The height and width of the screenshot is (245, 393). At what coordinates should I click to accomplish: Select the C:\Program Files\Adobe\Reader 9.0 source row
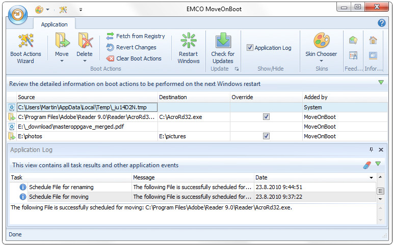click(87, 117)
